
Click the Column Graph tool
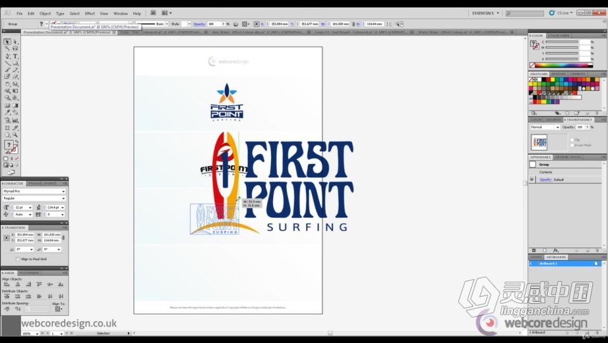click(x=15, y=120)
